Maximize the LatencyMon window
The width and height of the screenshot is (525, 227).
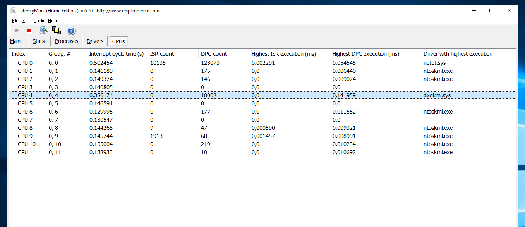pos(491,11)
